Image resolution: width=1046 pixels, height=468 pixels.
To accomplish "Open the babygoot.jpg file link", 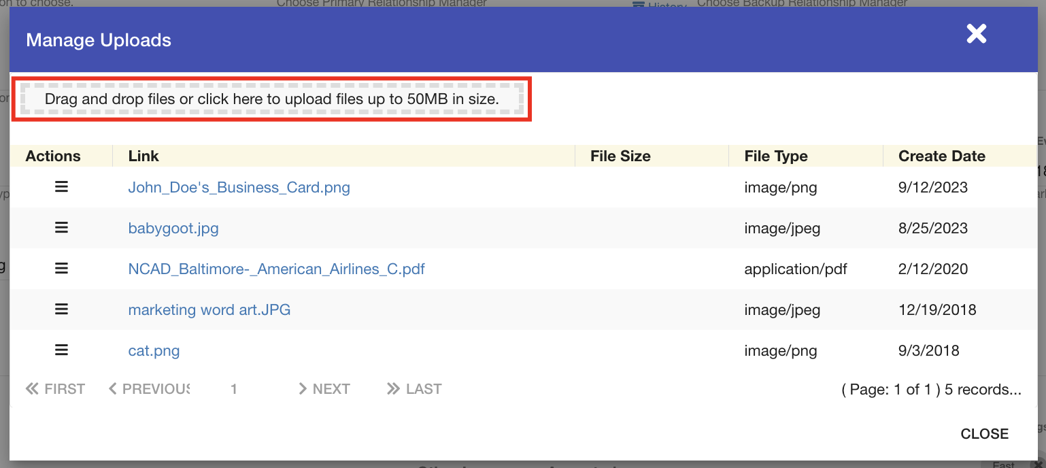I will (x=173, y=228).
